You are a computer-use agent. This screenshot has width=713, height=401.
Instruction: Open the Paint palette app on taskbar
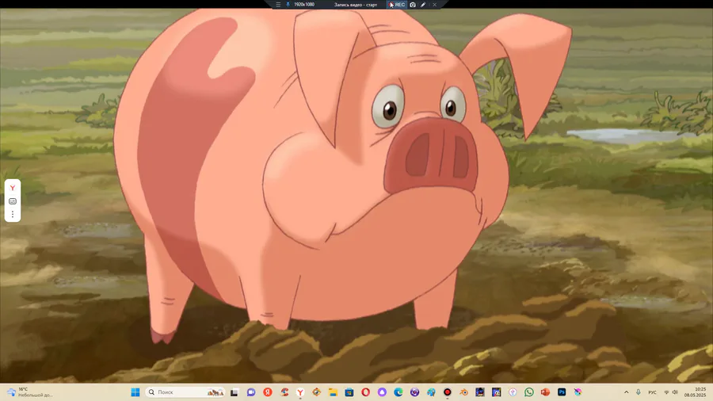pyautogui.click(x=431, y=392)
